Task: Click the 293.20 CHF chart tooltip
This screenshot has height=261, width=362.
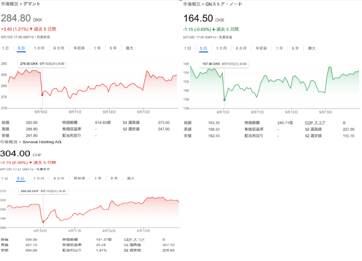Action: point(44,191)
